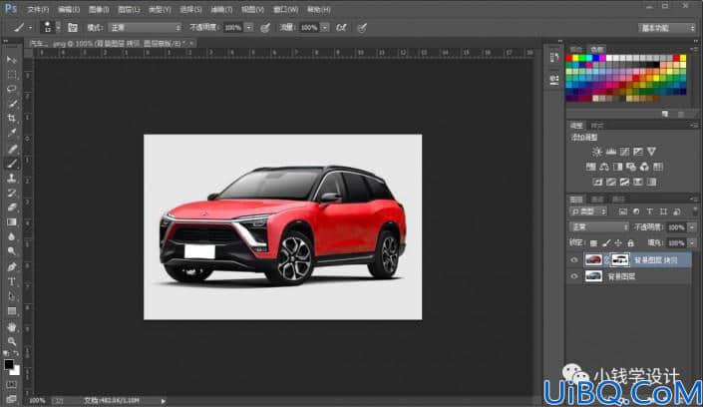
Task: Select the Gradient tool
Action: 12,222
